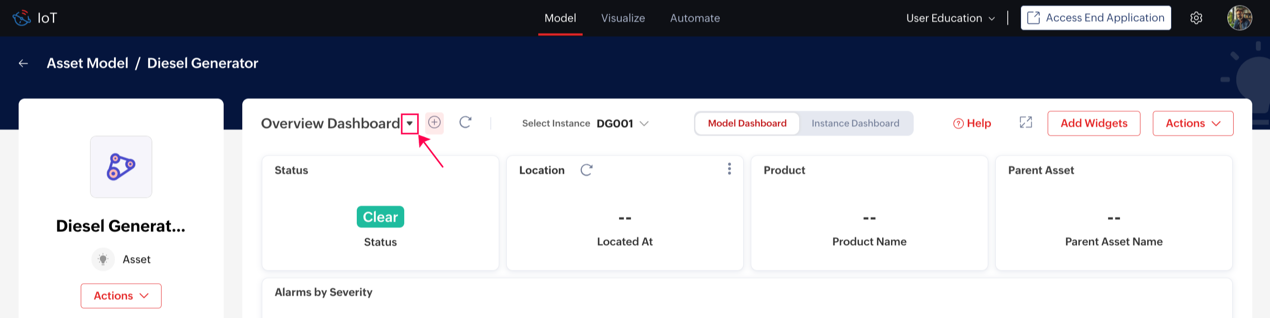The image size is (1270, 318).
Task: Refresh the Location widget
Action: point(586,170)
